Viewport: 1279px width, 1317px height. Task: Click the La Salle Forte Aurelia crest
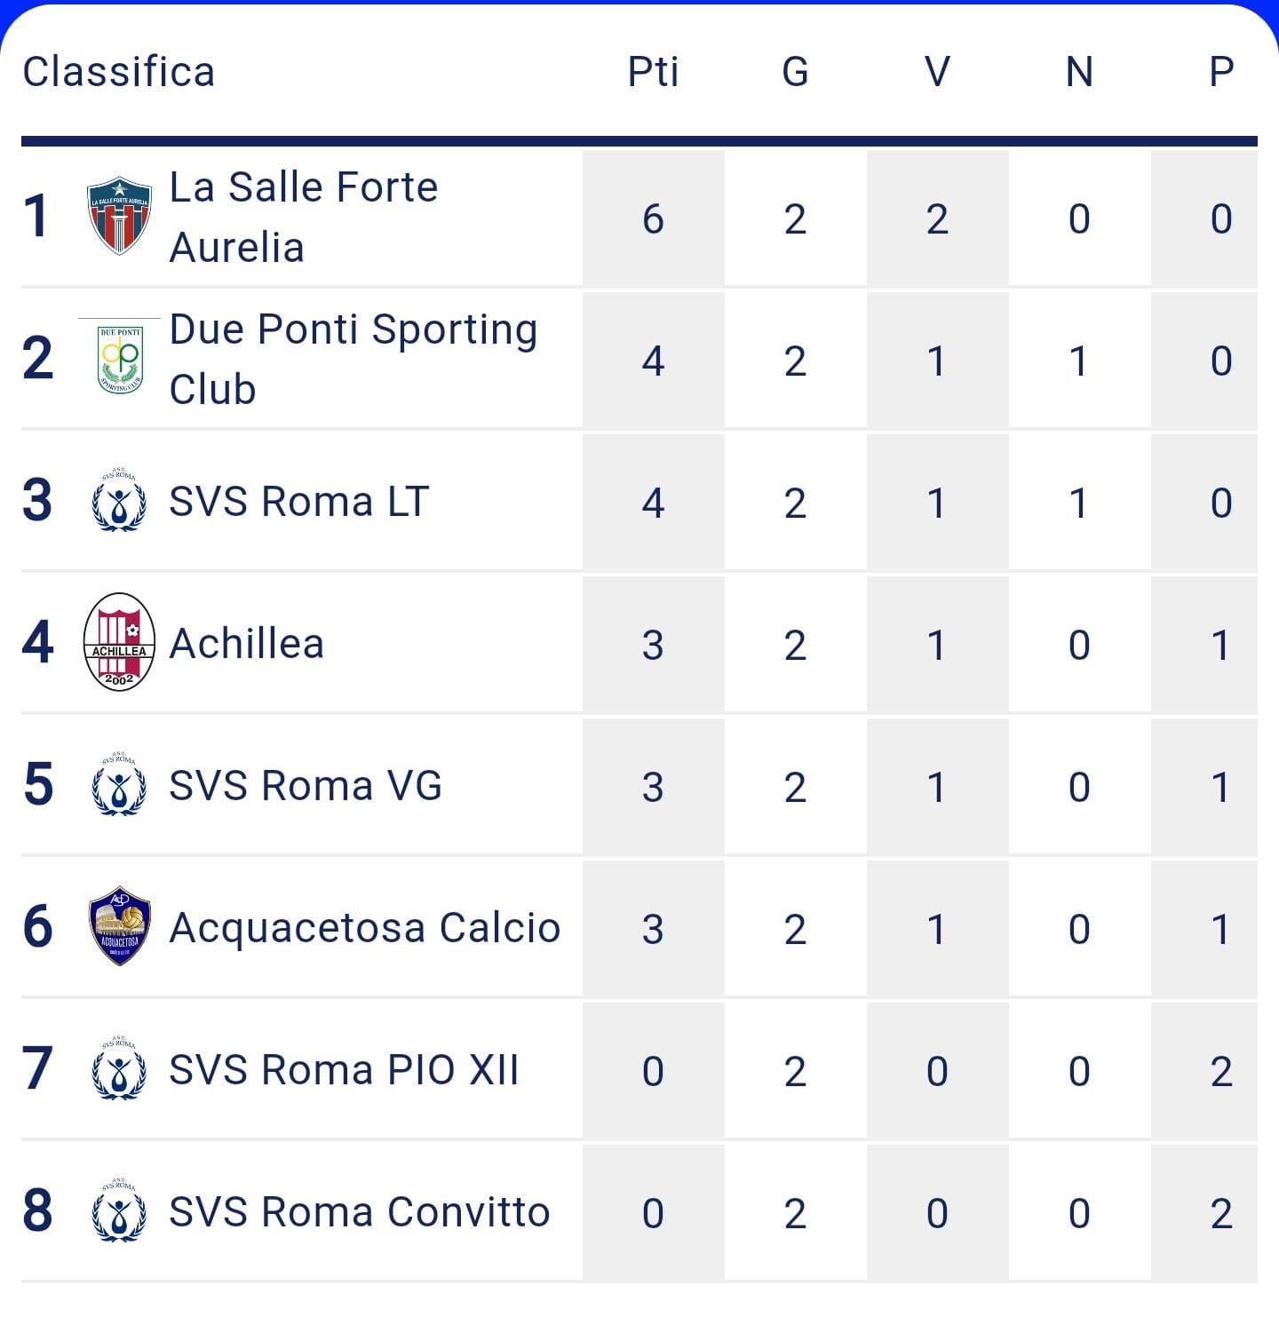(x=119, y=216)
